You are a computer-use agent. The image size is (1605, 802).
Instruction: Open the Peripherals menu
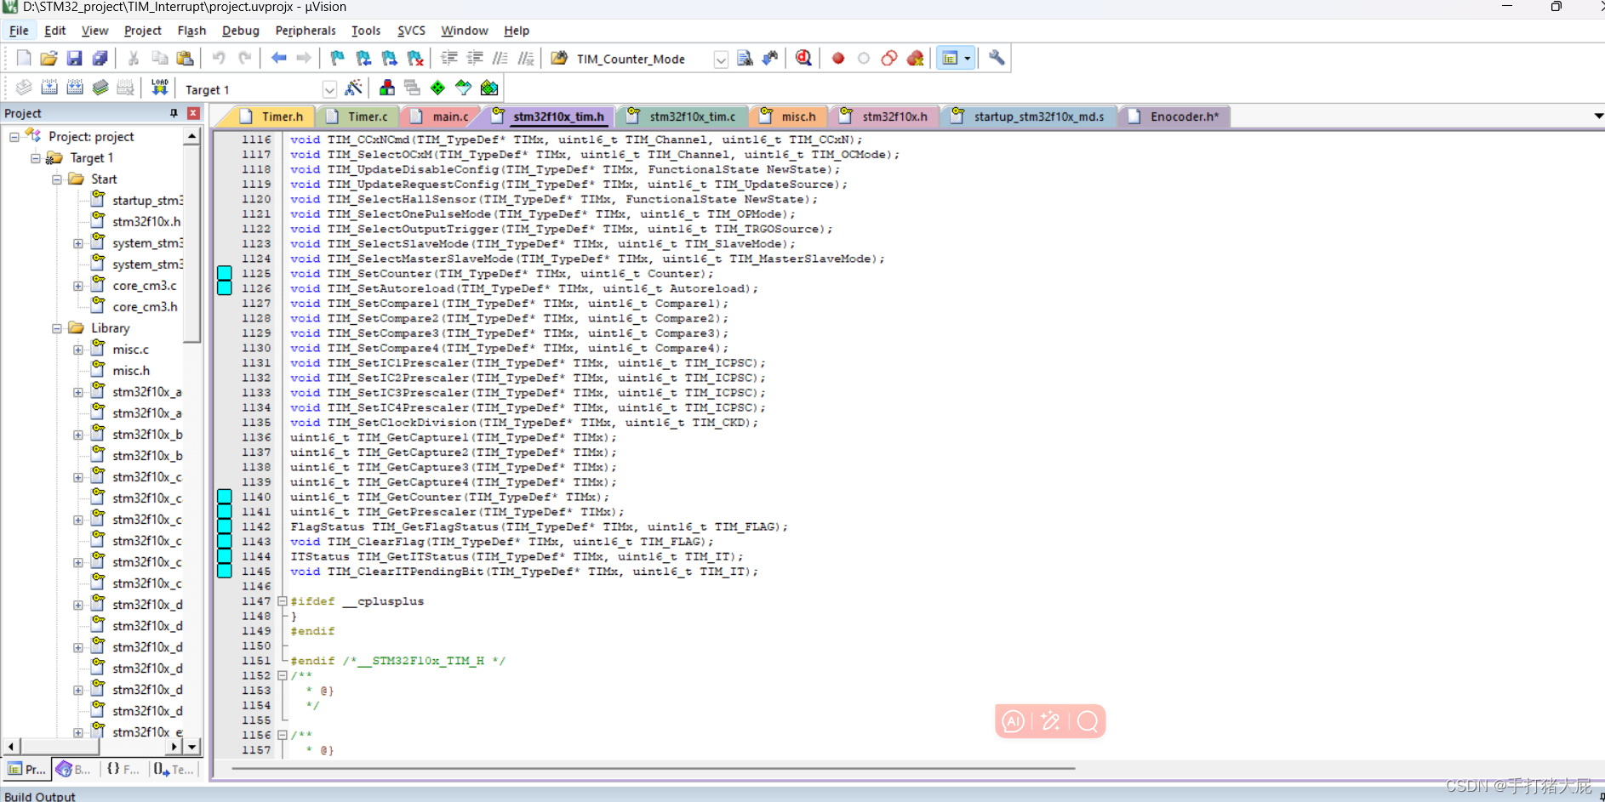point(306,31)
